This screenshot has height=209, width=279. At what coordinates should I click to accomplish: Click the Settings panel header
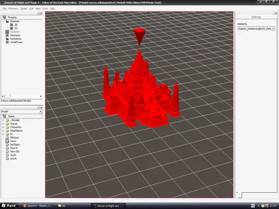point(256,17)
